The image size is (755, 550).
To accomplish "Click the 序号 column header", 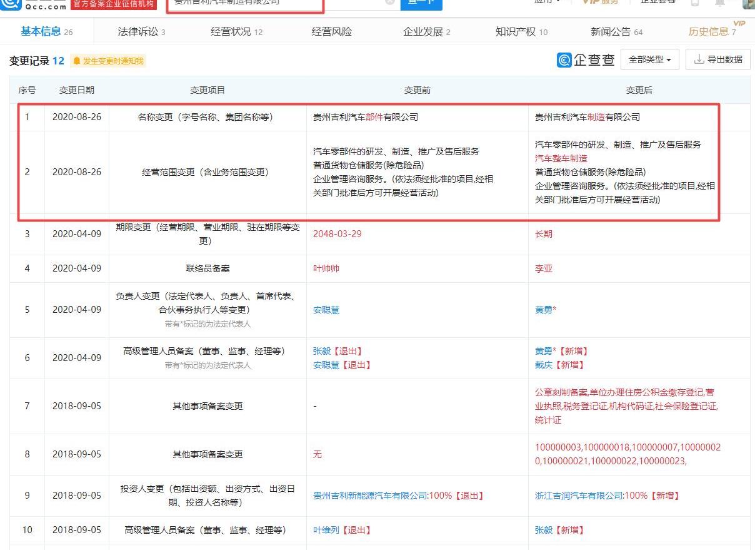I will 27,90.
